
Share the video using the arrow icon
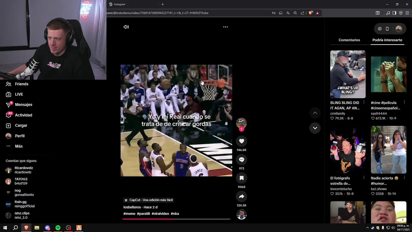tap(241, 197)
